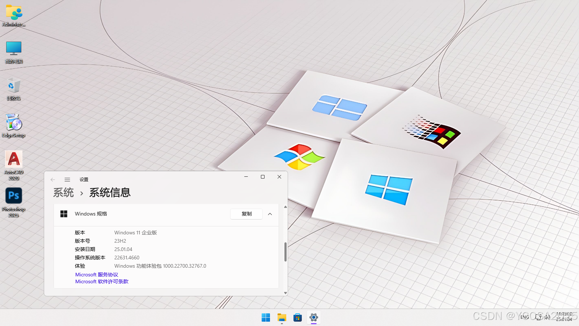Click the Windows logo beside Windows 规格
This screenshot has height=326, width=579.
(64, 214)
